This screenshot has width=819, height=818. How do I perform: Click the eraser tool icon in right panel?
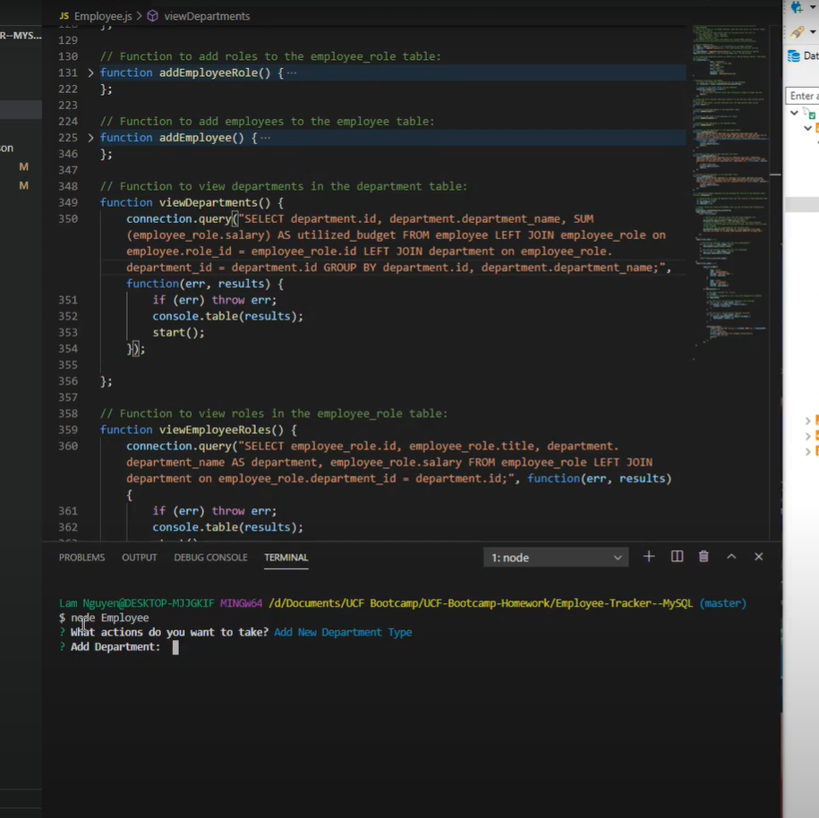point(797,31)
